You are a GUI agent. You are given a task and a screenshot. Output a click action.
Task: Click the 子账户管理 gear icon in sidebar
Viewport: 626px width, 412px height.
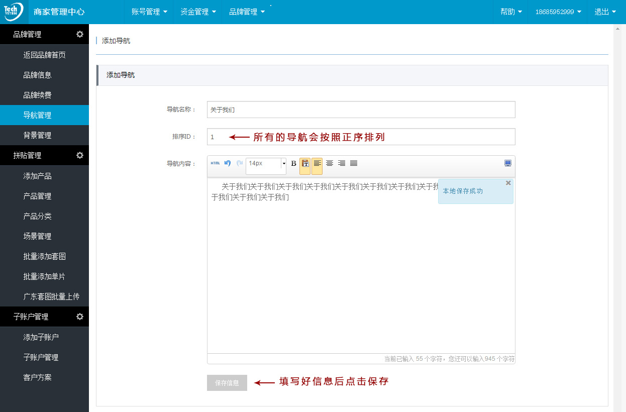(x=80, y=317)
